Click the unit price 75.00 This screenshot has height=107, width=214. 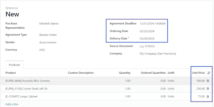pos(201,96)
